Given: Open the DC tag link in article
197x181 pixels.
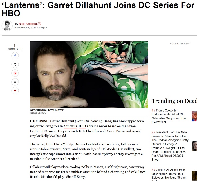Looking at the screenshot, I should pyautogui.click(x=44, y=131).
